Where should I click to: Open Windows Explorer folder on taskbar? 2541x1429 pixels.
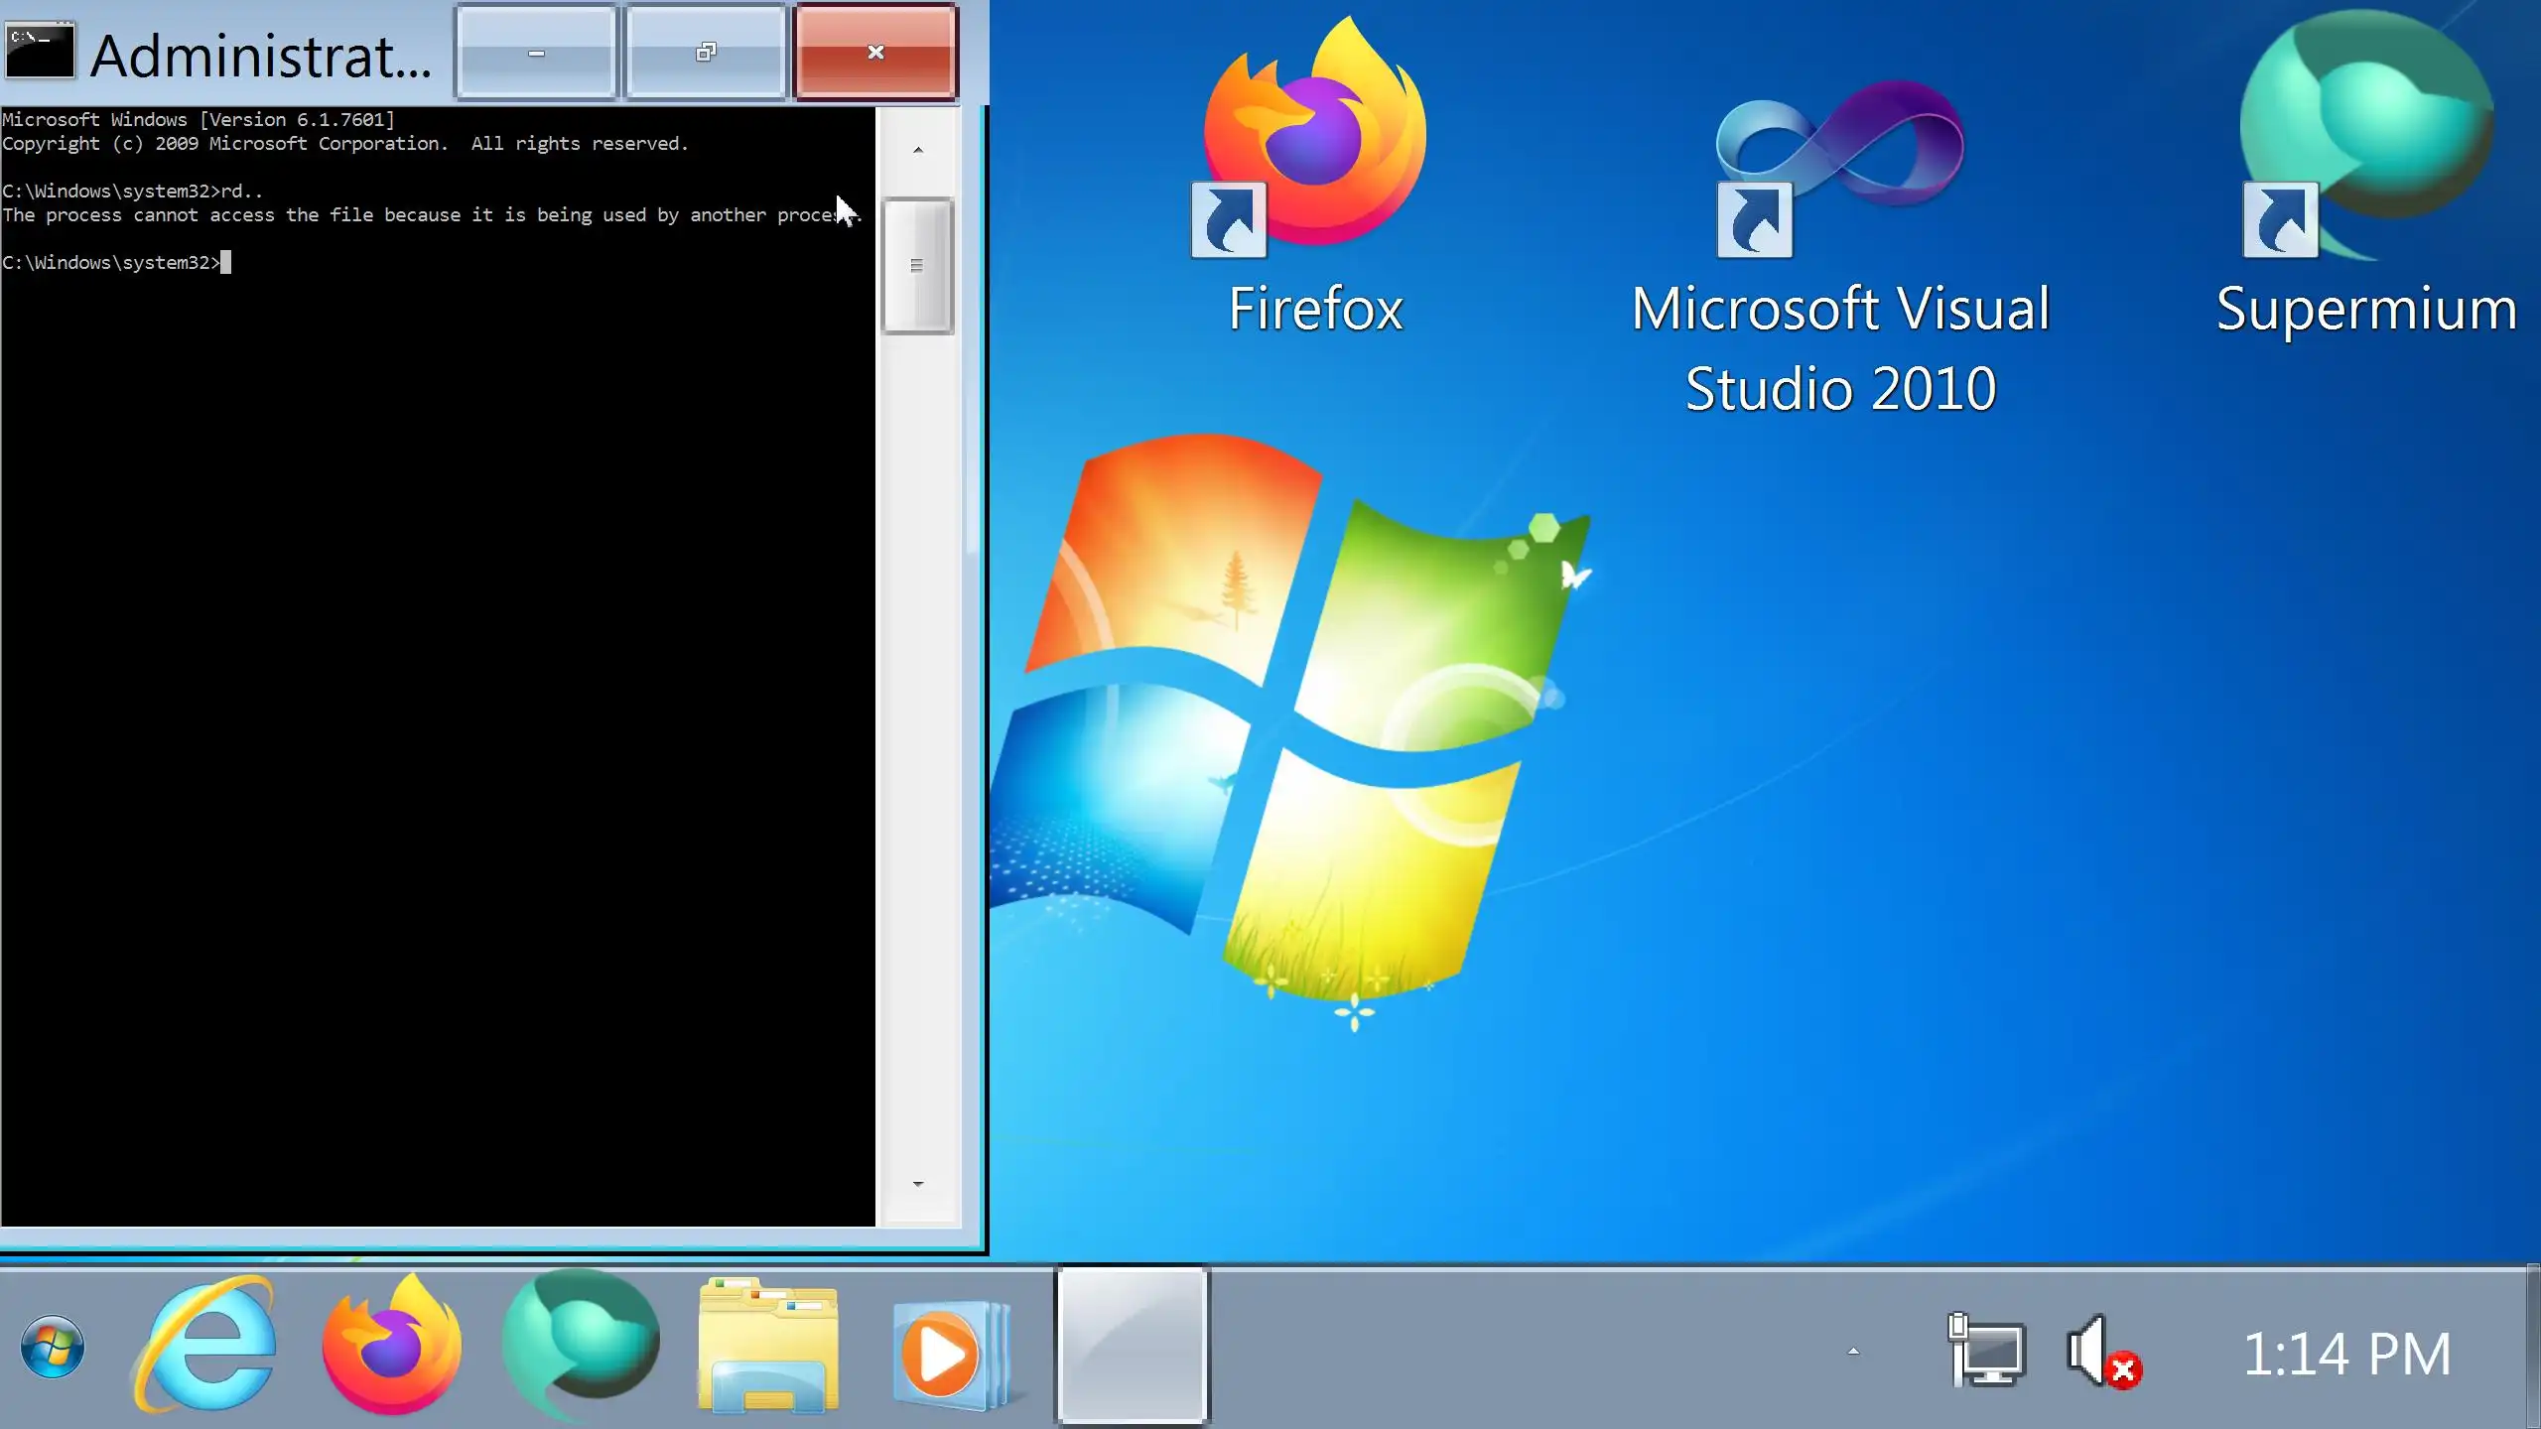click(x=768, y=1347)
